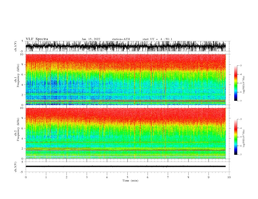Click '-7' on the ch.2 colorbar
The width and height of the screenshot is (258, 199).
pyautogui.click(x=240, y=155)
